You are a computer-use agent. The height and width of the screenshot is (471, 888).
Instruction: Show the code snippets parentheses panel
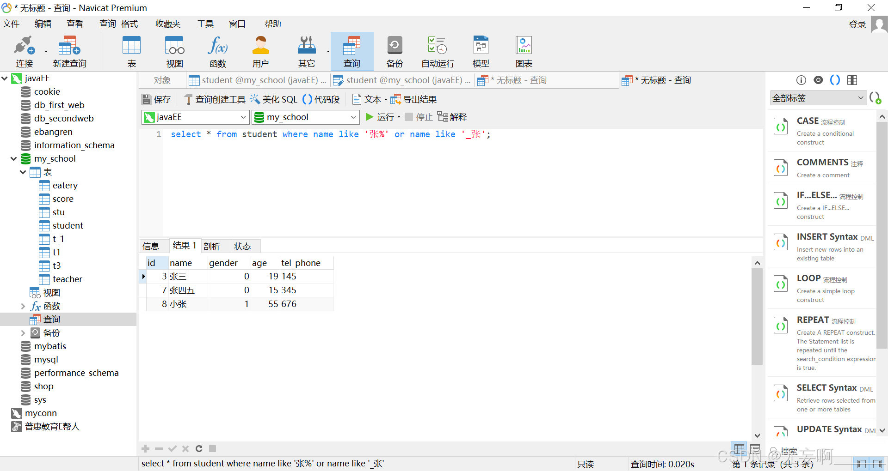(835, 80)
